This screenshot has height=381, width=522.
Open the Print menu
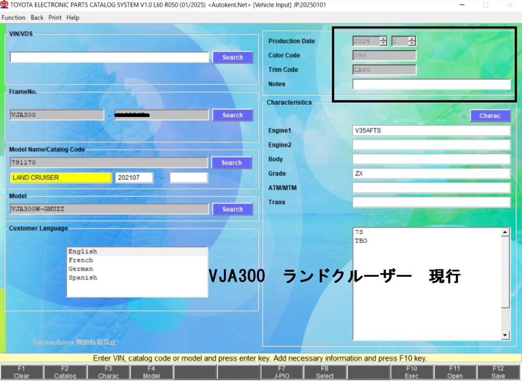tap(55, 18)
